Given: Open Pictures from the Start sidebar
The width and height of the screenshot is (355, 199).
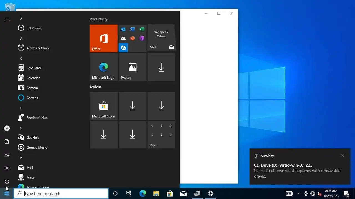Looking at the screenshot, I should [x=7, y=155].
